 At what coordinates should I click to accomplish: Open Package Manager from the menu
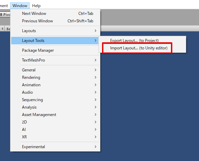(55, 50)
